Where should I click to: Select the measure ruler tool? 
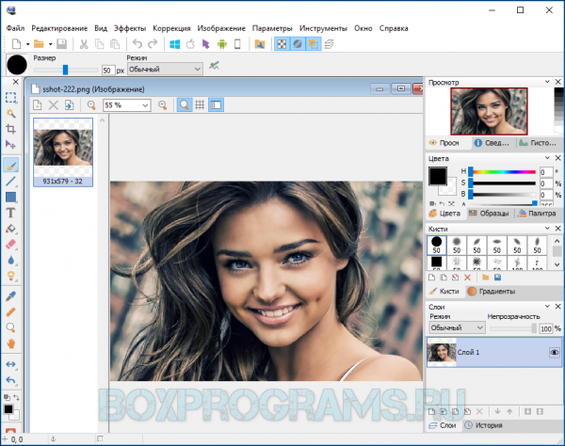(x=10, y=312)
